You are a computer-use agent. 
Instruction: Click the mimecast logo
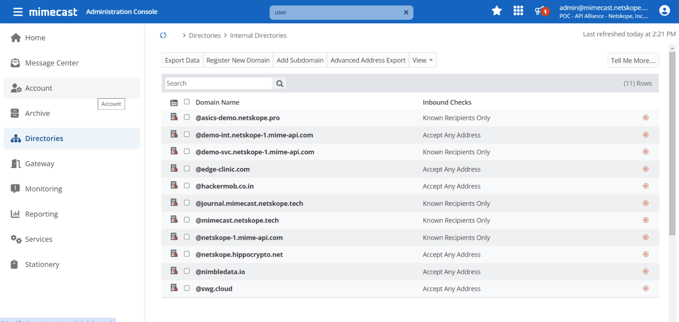click(53, 11)
